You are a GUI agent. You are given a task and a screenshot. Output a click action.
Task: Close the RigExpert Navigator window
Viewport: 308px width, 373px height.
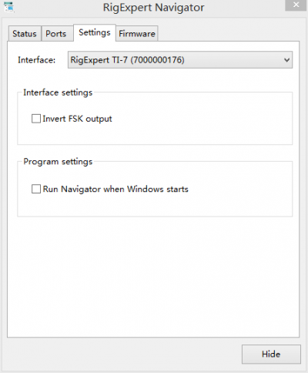click(296, 5)
